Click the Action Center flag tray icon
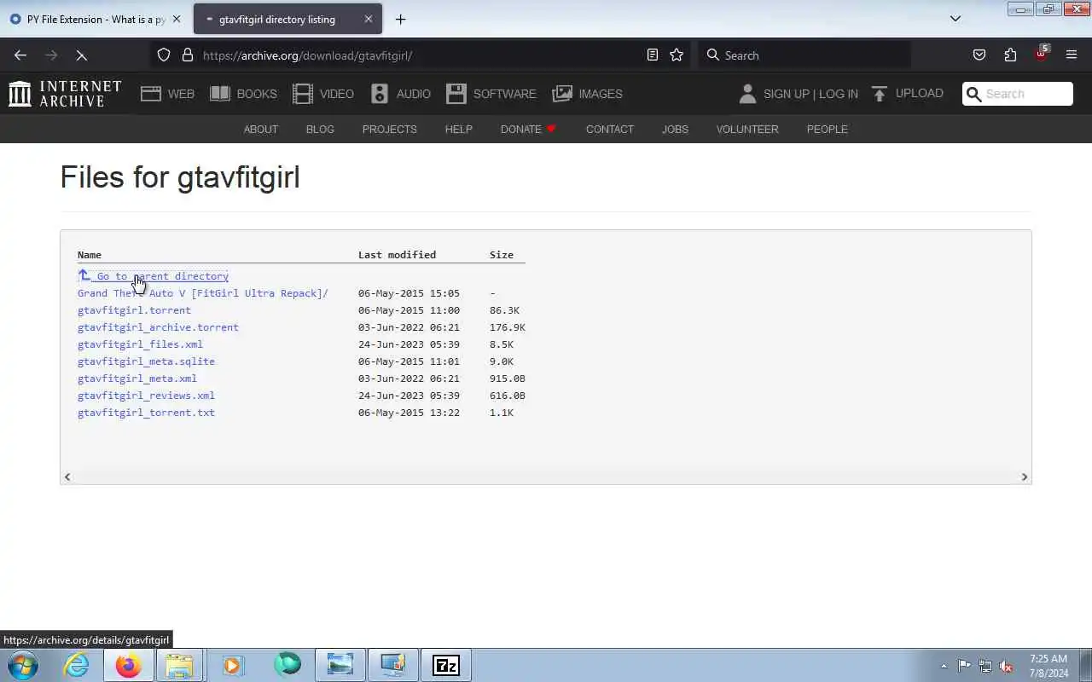 click(x=964, y=666)
